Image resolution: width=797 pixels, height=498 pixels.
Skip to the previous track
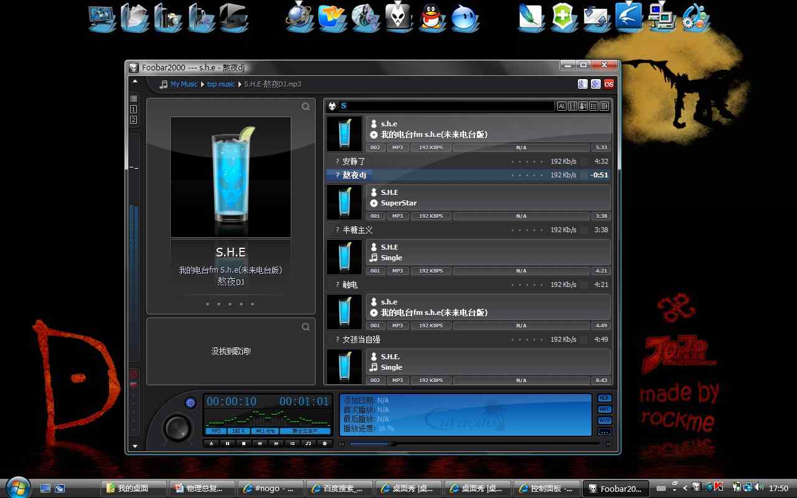click(x=260, y=443)
